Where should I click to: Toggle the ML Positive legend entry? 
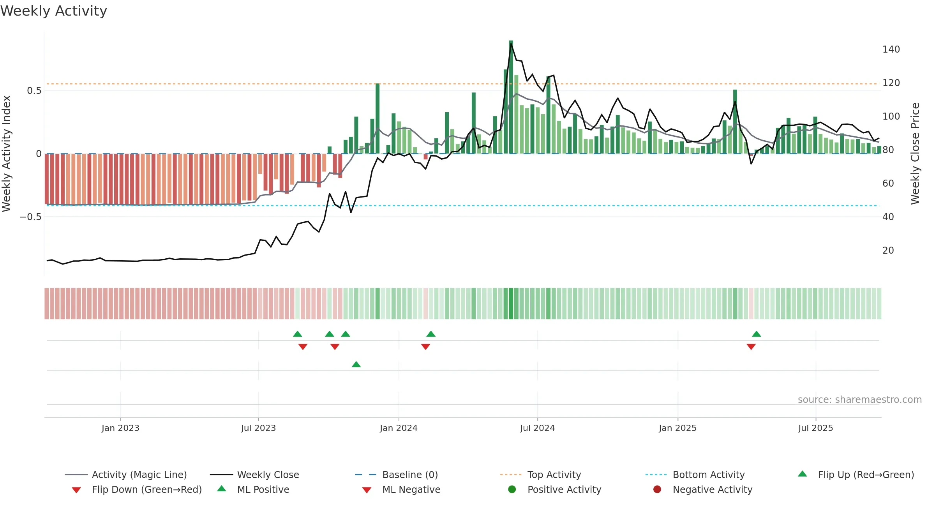coord(253,489)
